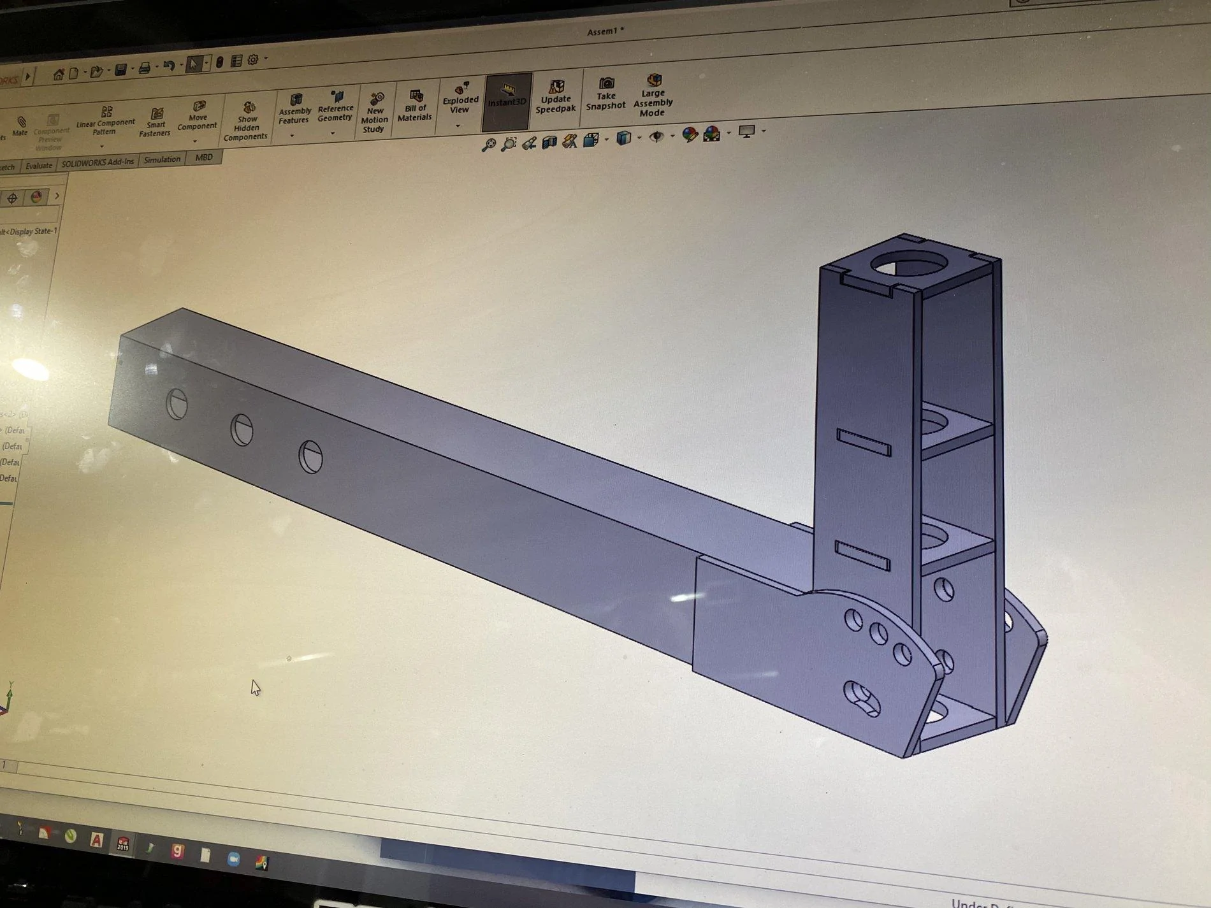The width and height of the screenshot is (1211, 908).
Task: Open Linear Component Pattern tool
Action: coord(106,120)
